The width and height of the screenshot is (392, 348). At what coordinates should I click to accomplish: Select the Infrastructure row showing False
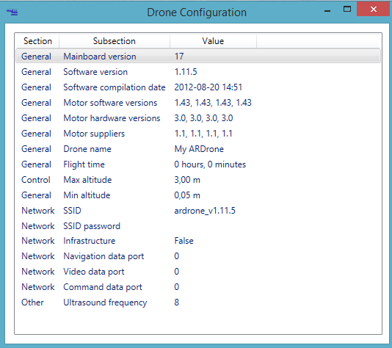198,241
